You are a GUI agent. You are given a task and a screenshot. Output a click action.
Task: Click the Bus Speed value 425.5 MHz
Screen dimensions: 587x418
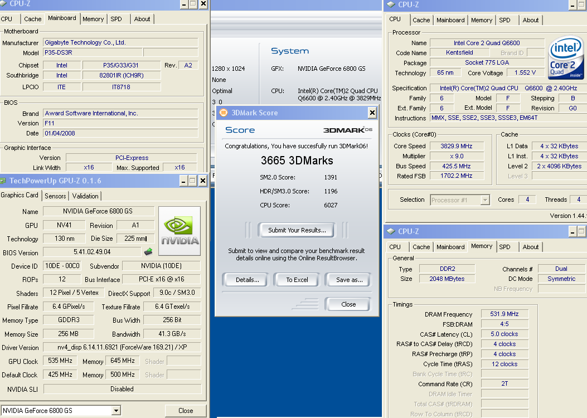click(457, 166)
